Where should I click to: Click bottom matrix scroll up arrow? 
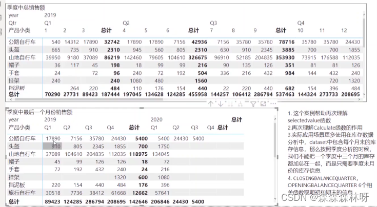(275, 119)
